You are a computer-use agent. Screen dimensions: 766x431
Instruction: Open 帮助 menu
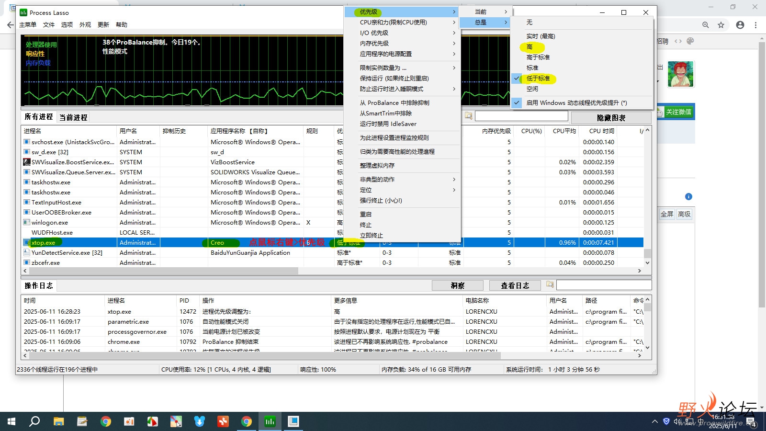tap(122, 25)
